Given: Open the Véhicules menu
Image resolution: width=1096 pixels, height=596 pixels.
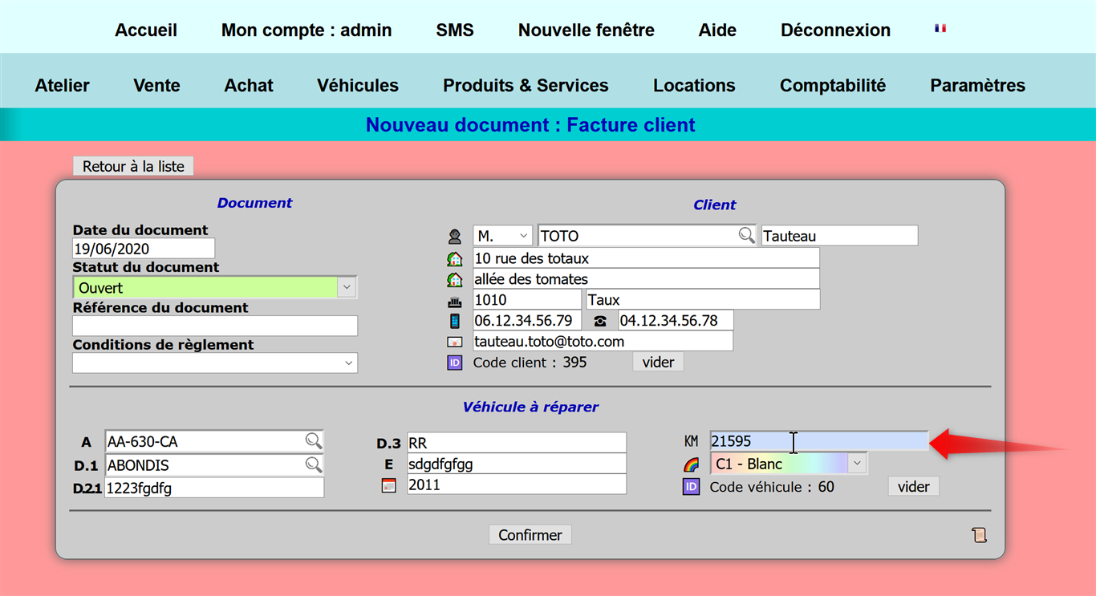Looking at the screenshot, I should point(358,86).
